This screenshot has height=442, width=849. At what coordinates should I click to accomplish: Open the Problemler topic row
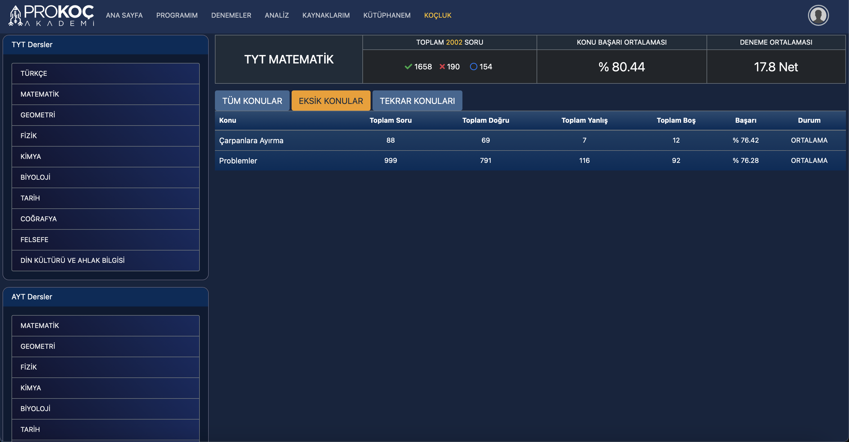(x=238, y=161)
